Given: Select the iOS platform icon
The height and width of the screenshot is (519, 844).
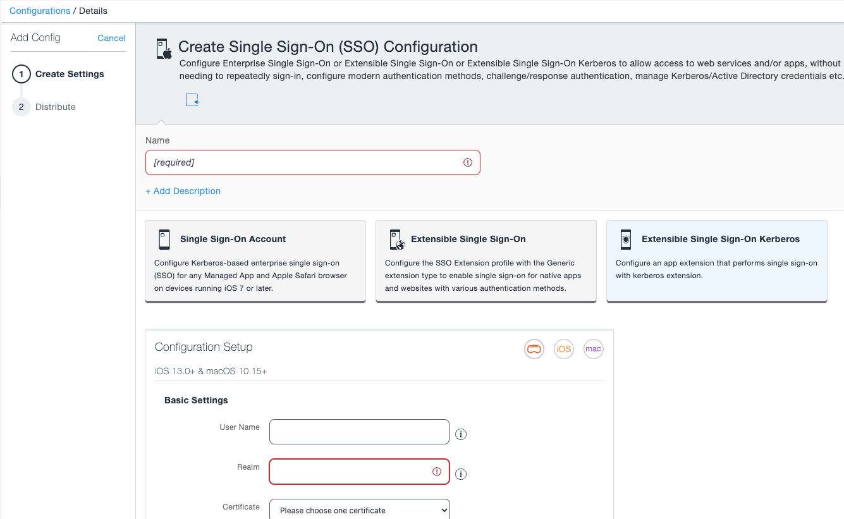Looking at the screenshot, I should 563,348.
